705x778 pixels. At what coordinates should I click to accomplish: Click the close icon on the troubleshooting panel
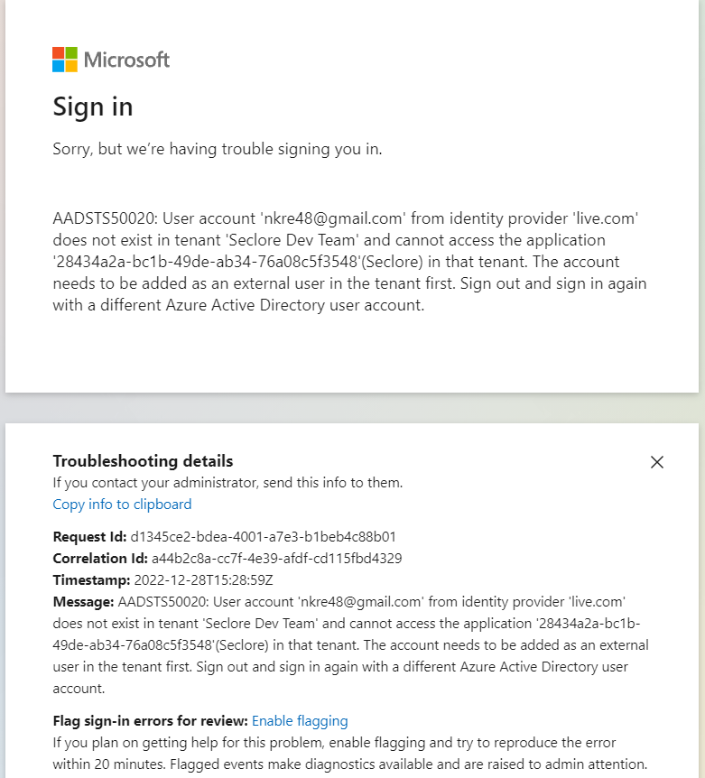657,461
